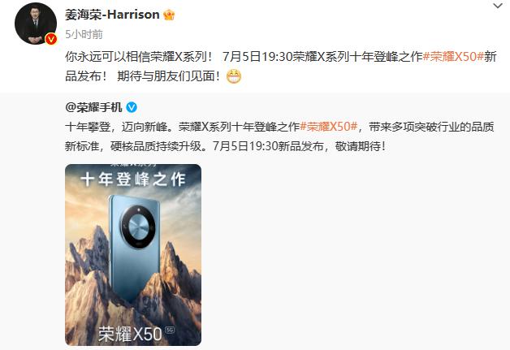Enlarge the 荣耀X50 poster thumbnail
The width and height of the screenshot is (510, 350).
133,255
